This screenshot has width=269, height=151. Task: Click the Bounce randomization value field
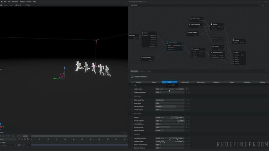[x=170, y=145]
